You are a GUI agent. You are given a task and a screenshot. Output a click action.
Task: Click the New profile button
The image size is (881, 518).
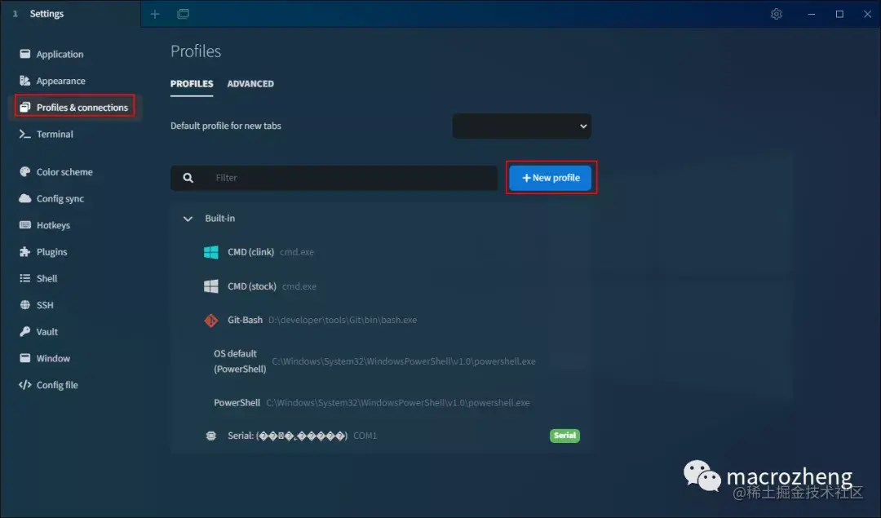(x=551, y=177)
